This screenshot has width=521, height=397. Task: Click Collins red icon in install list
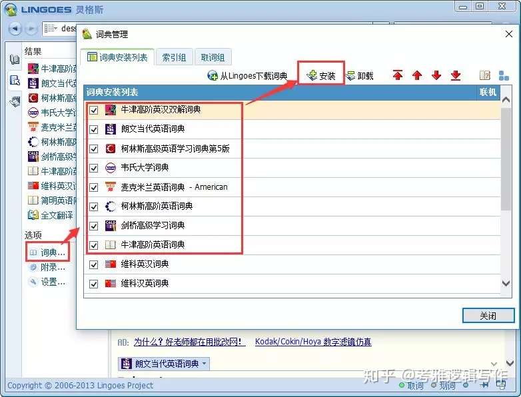pos(111,149)
